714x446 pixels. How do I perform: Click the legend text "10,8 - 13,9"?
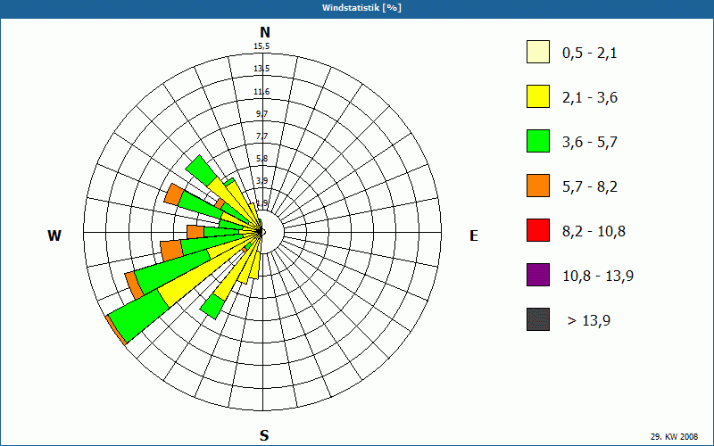pos(598,277)
